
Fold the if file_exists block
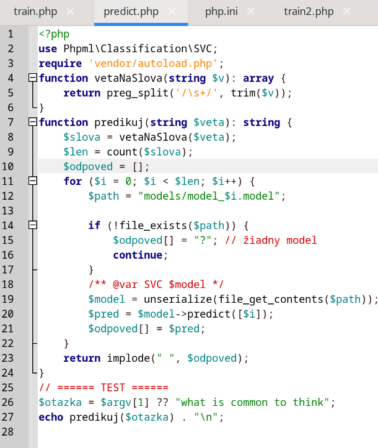tap(33, 225)
